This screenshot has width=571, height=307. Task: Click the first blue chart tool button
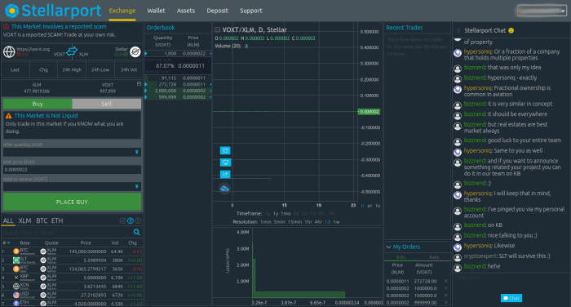point(225,150)
